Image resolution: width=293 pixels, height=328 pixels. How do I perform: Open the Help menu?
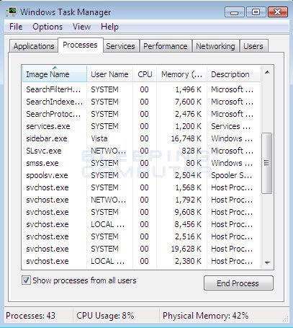(x=109, y=27)
